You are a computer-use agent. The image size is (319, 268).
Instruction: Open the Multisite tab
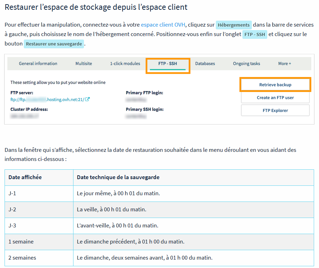coord(84,64)
